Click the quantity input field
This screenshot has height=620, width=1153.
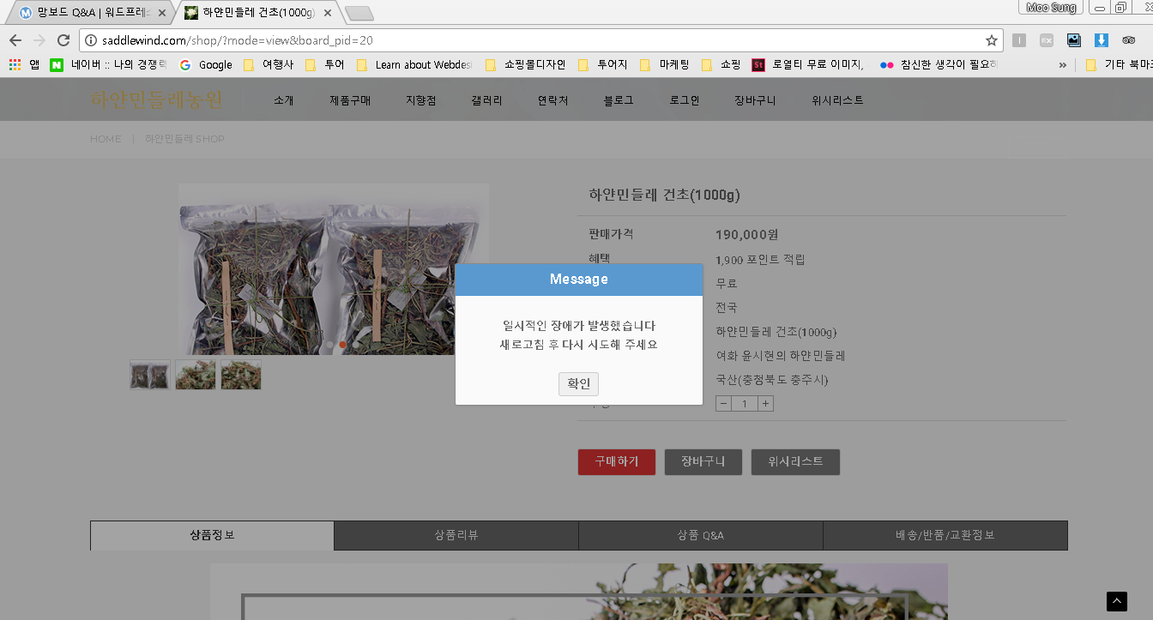[x=745, y=403]
